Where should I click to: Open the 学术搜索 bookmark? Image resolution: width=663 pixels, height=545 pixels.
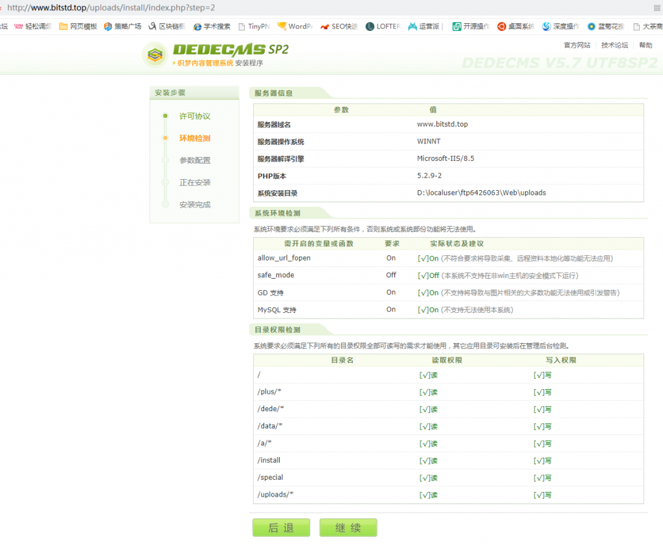(x=212, y=26)
